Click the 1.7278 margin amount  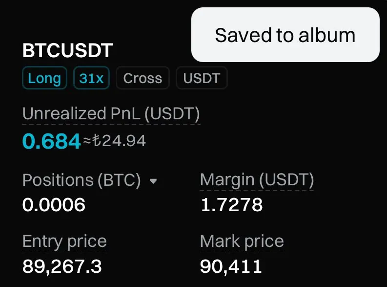(231, 205)
